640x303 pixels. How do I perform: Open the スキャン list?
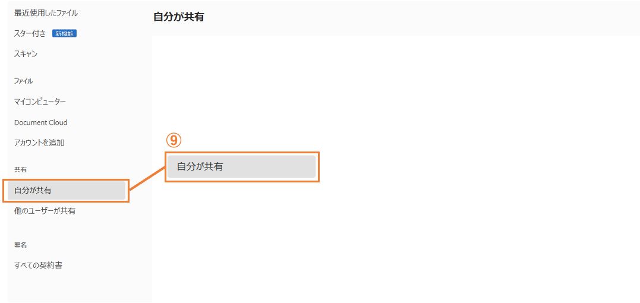26,54
